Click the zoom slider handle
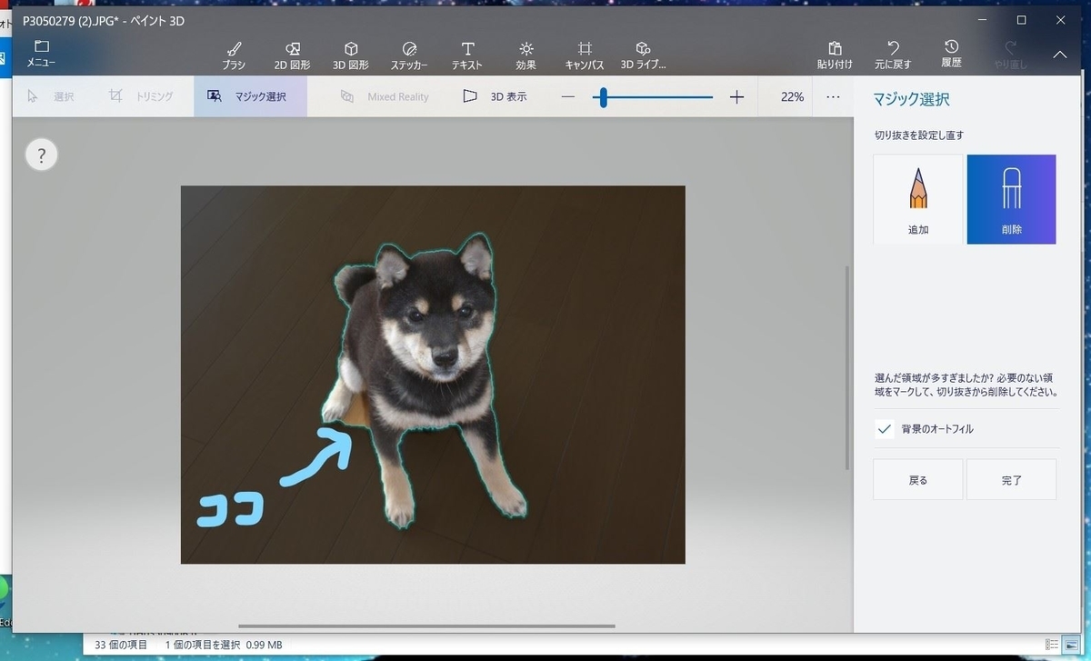This screenshot has width=1091, height=661. coord(602,96)
